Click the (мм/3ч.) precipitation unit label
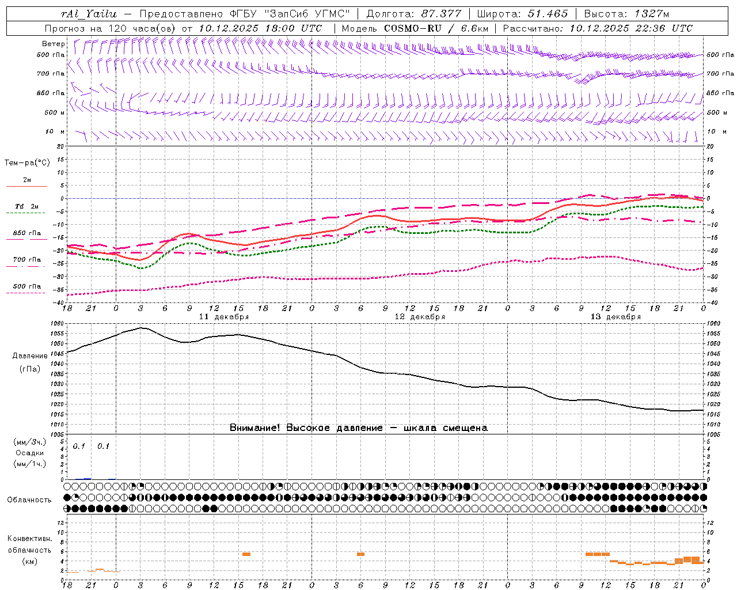The width and height of the screenshot is (737, 590). click(x=30, y=442)
